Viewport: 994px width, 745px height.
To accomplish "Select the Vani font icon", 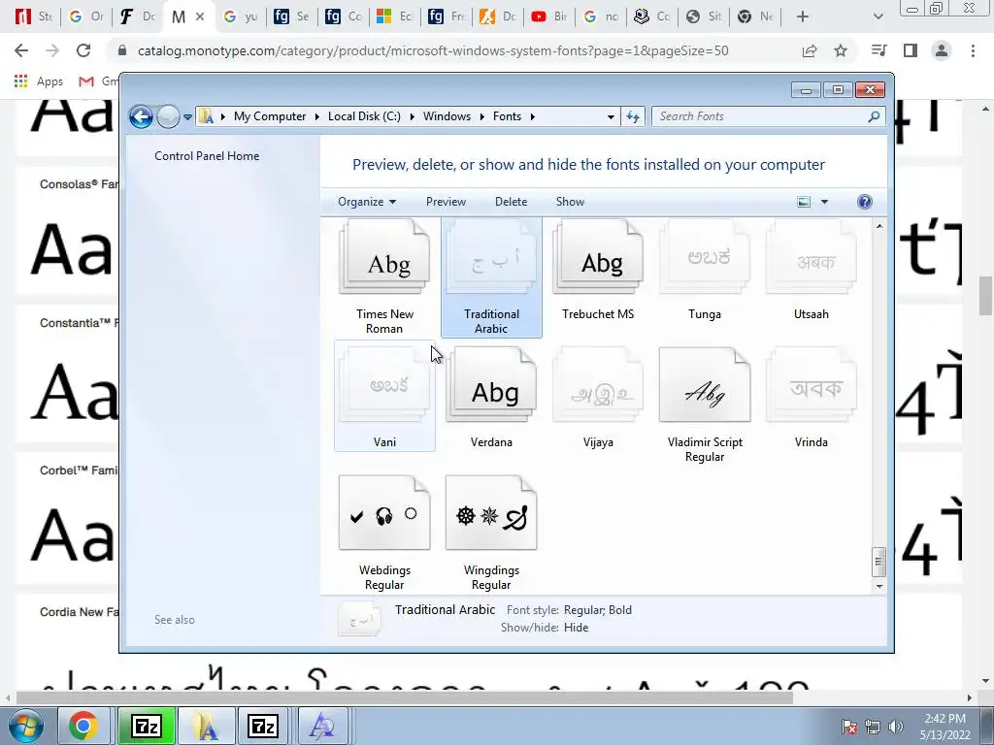I will (384, 384).
